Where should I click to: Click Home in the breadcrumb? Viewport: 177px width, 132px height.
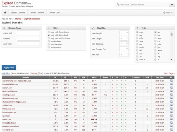pos(18,19)
